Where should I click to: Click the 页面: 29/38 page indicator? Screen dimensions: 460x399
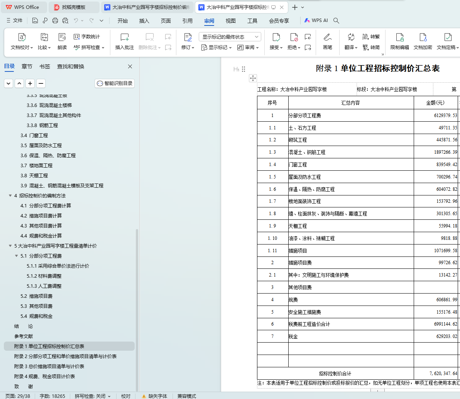tap(18, 396)
